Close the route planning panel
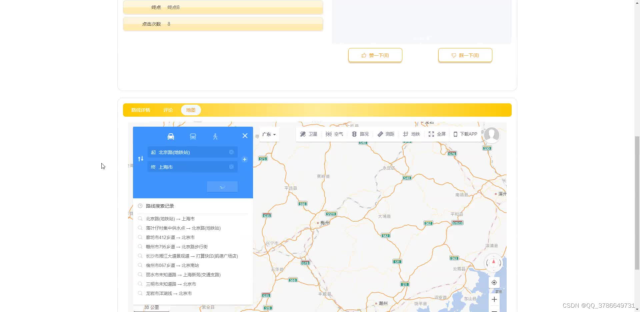This screenshot has width=640, height=312. coord(245,136)
